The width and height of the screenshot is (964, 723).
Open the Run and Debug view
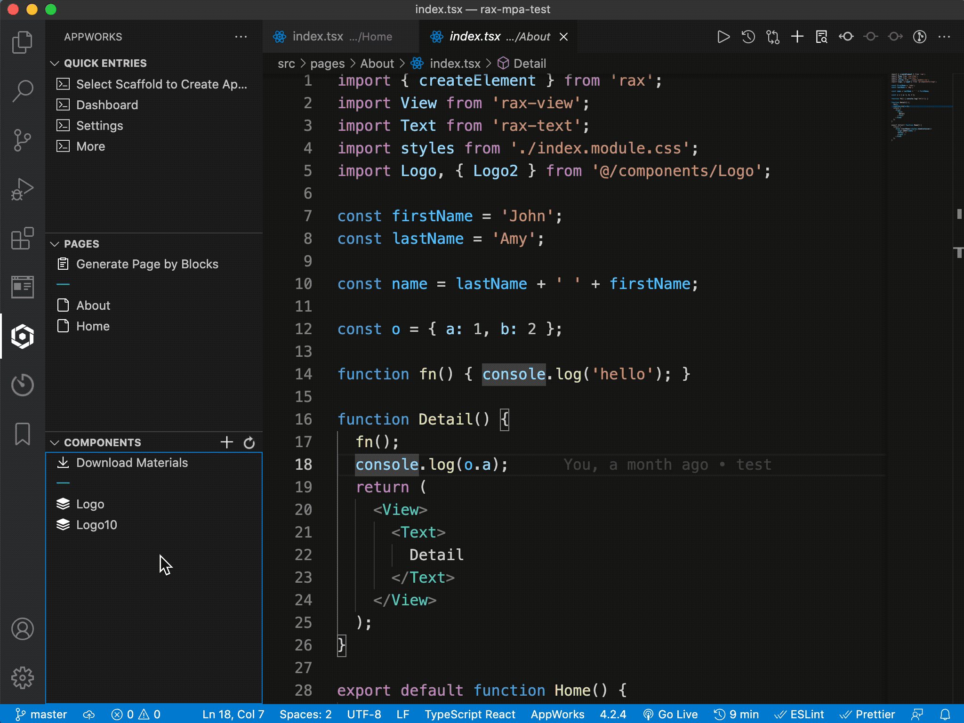point(22,189)
